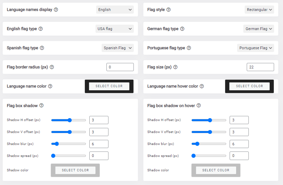Select color for Language name color

[x=109, y=86]
